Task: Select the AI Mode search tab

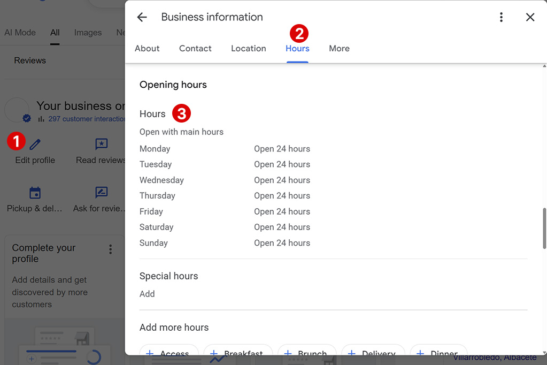Action: [20, 33]
